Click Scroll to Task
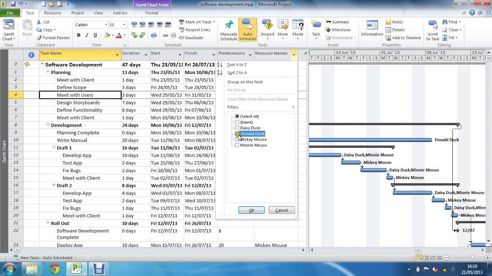Image resolution: width=492 pixels, height=276 pixels. (433, 30)
